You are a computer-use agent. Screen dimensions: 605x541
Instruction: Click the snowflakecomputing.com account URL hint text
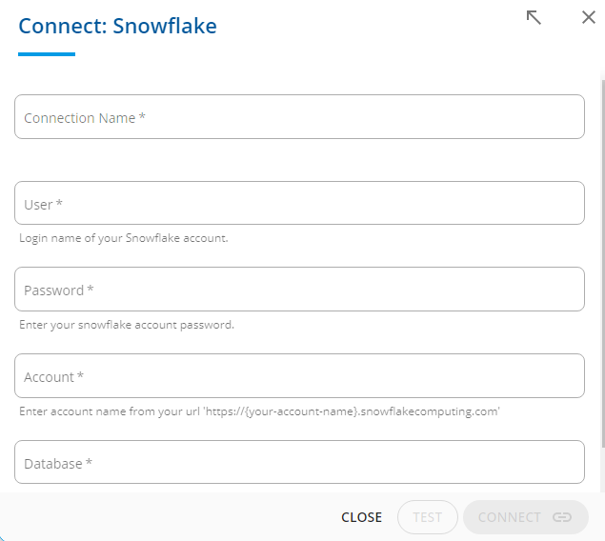[259, 411]
